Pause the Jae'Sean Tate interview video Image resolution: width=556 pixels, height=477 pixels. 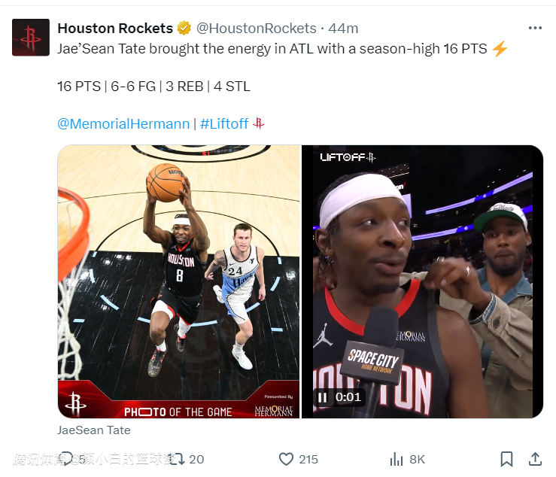tap(323, 397)
